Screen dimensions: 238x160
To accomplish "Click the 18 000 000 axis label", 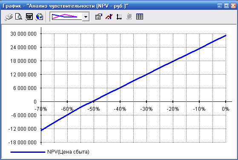I will [x=23, y=61].
